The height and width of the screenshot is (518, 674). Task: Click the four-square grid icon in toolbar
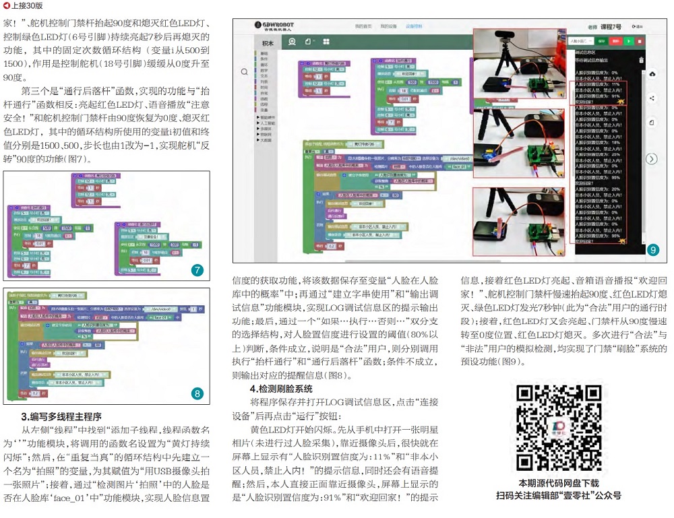325,42
